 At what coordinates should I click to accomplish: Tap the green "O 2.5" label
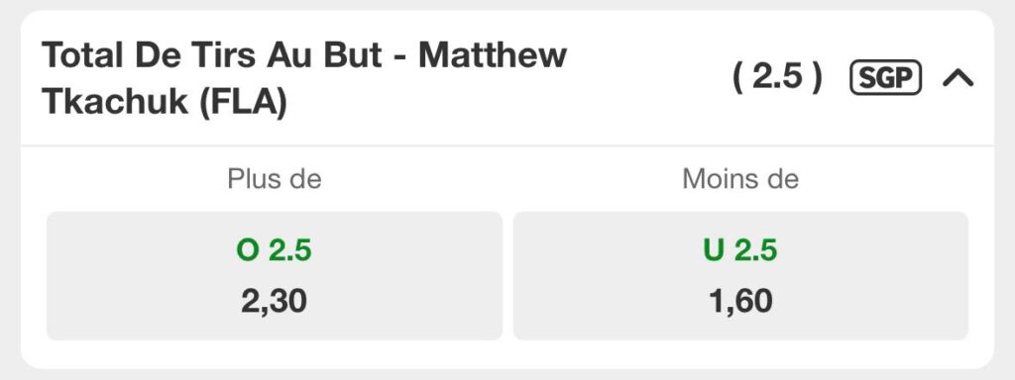coord(274,250)
